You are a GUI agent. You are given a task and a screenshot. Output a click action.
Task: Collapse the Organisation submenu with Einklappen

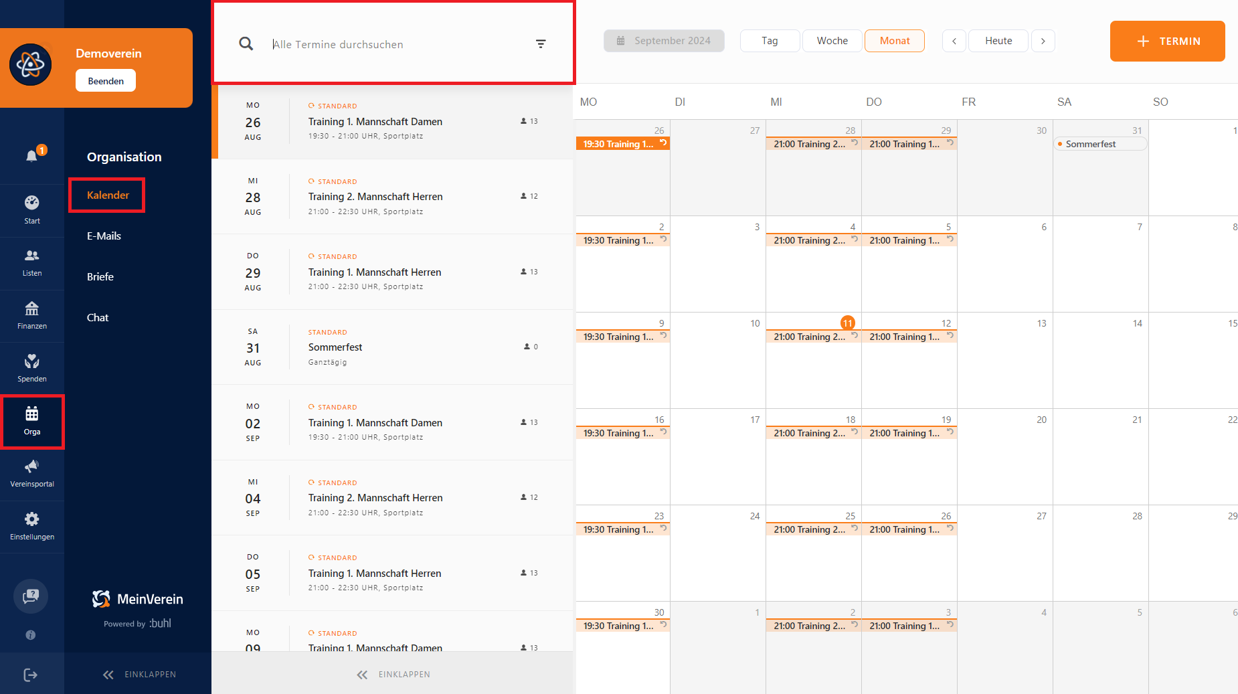(x=139, y=675)
